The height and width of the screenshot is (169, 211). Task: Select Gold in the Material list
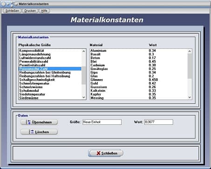[x=94, y=83]
